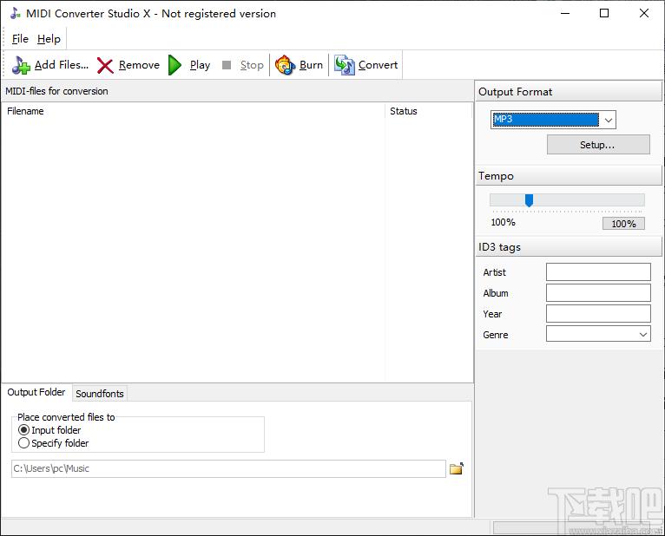Viewport: 665px width, 536px height.
Task: Maximize the MIDI Converter Studio window
Action: click(x=604, y=13)
